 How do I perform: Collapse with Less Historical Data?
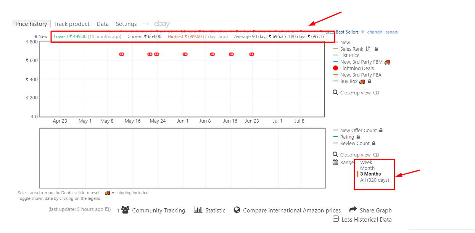point(366,219)
